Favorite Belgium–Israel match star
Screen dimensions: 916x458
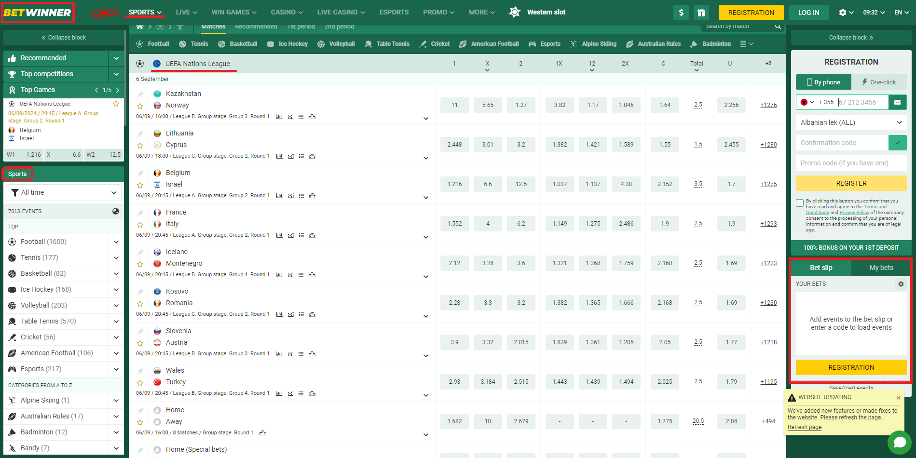click(140, 185)
